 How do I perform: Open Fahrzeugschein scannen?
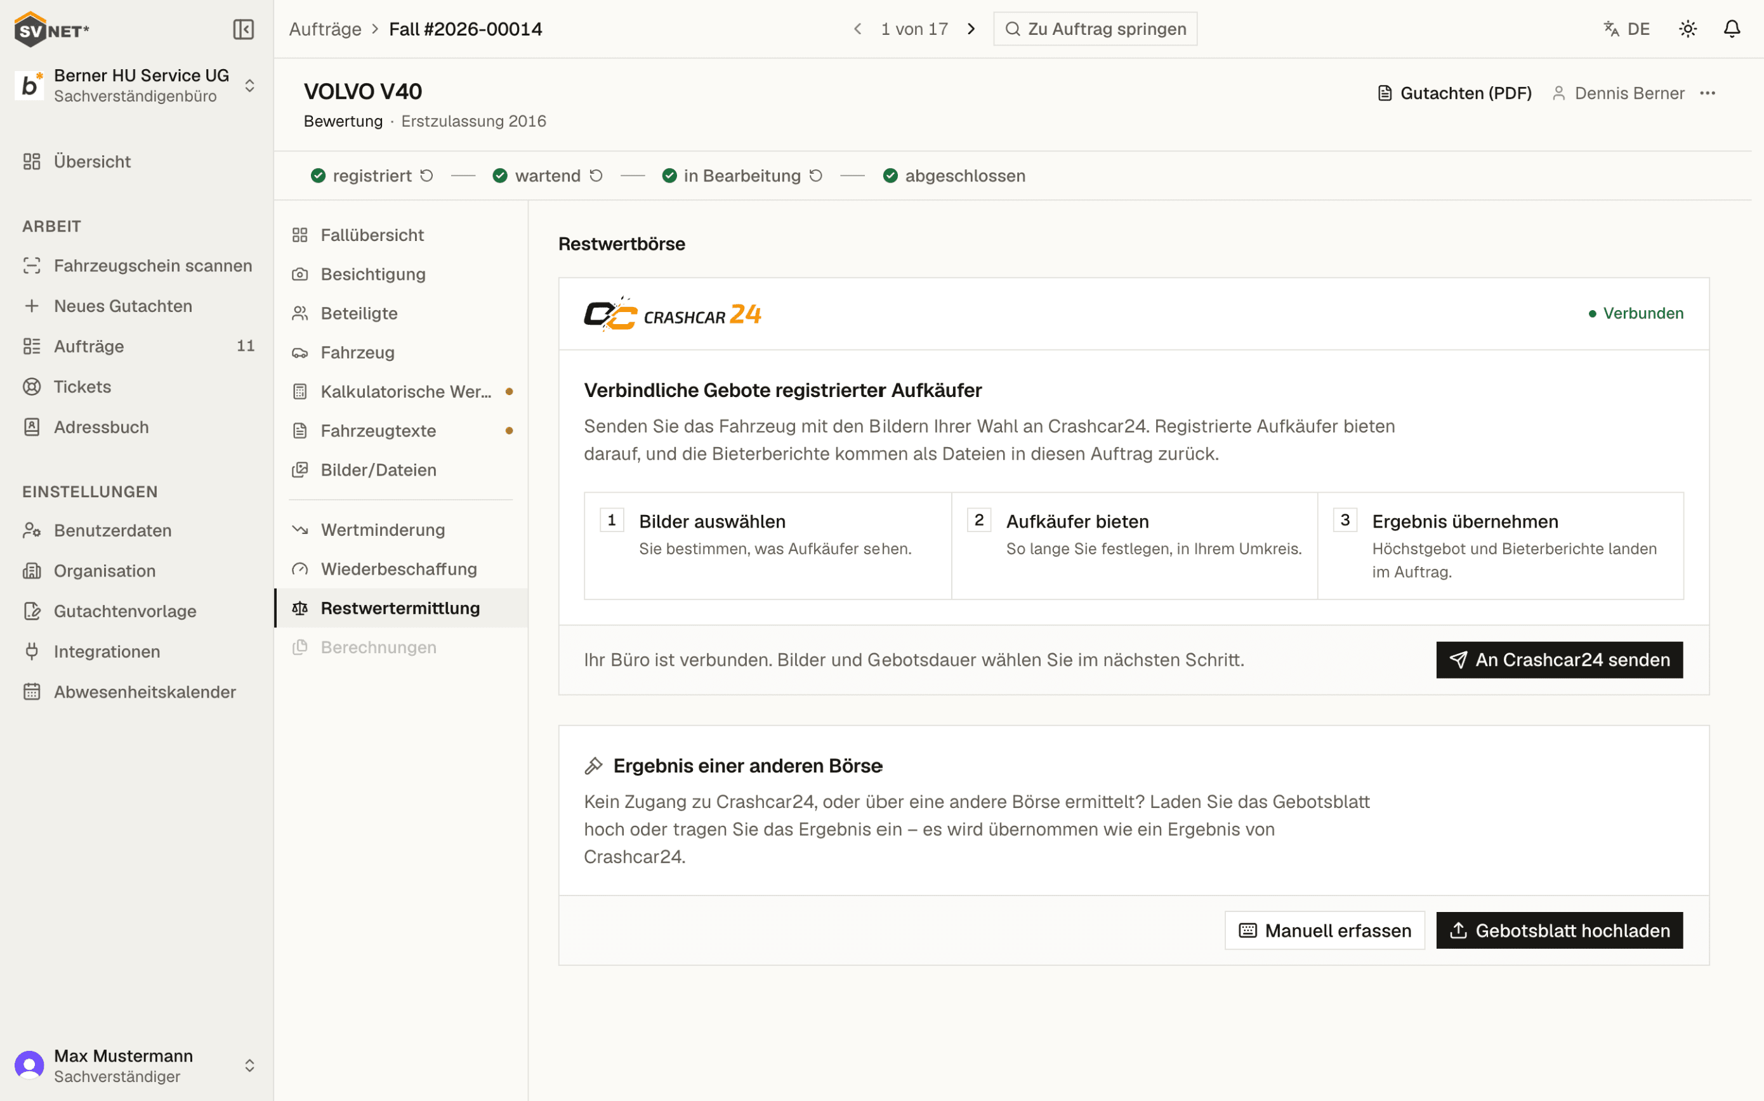[x=136, y=265]
